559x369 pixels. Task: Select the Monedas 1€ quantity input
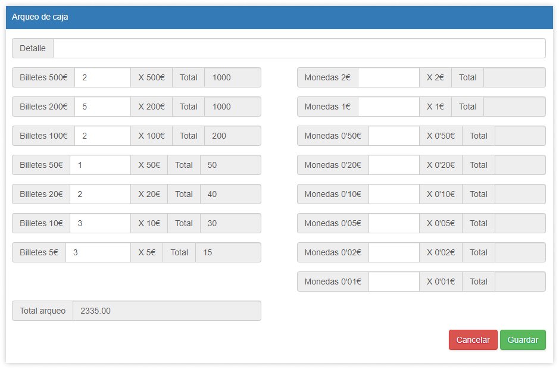pos(388,107)
